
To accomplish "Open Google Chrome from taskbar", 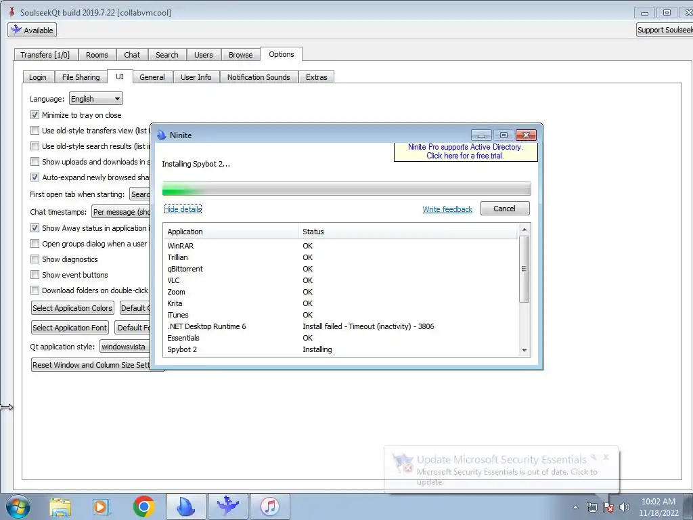I will point(143,506).
